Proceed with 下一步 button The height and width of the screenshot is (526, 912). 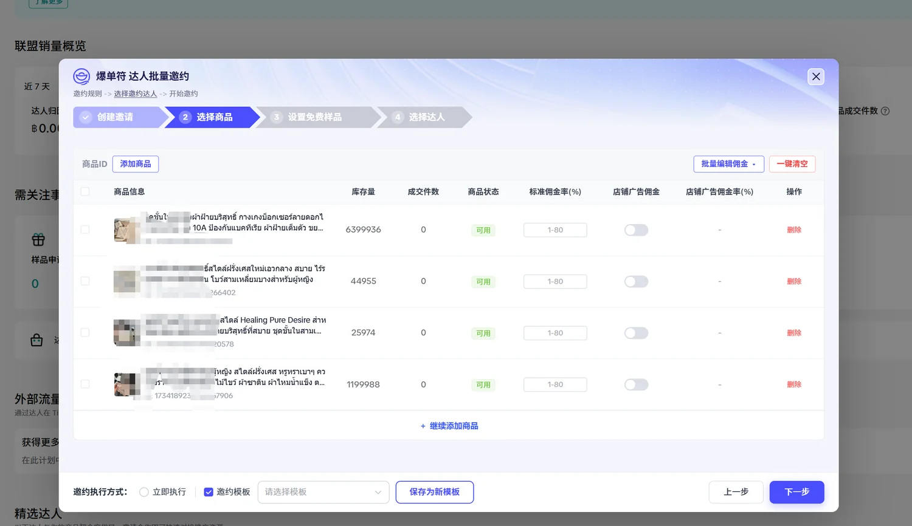[x=797, y=492]
